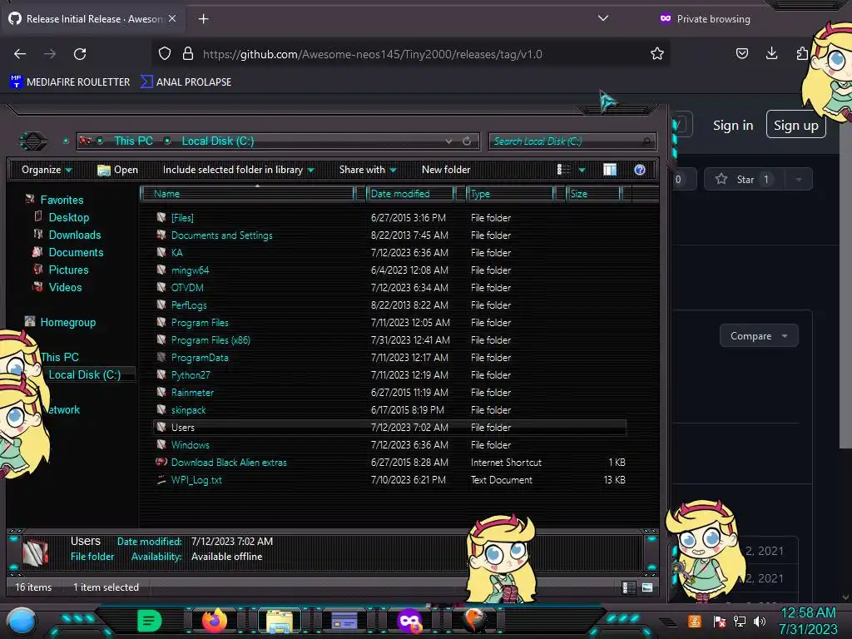Select Homegroup in the navigation pane
The height and width of the screenshot is (639, 852).
coord(67,322)
